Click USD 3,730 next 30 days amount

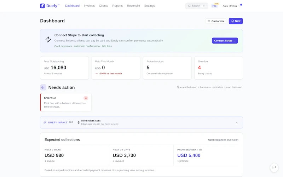coord(124,155)
